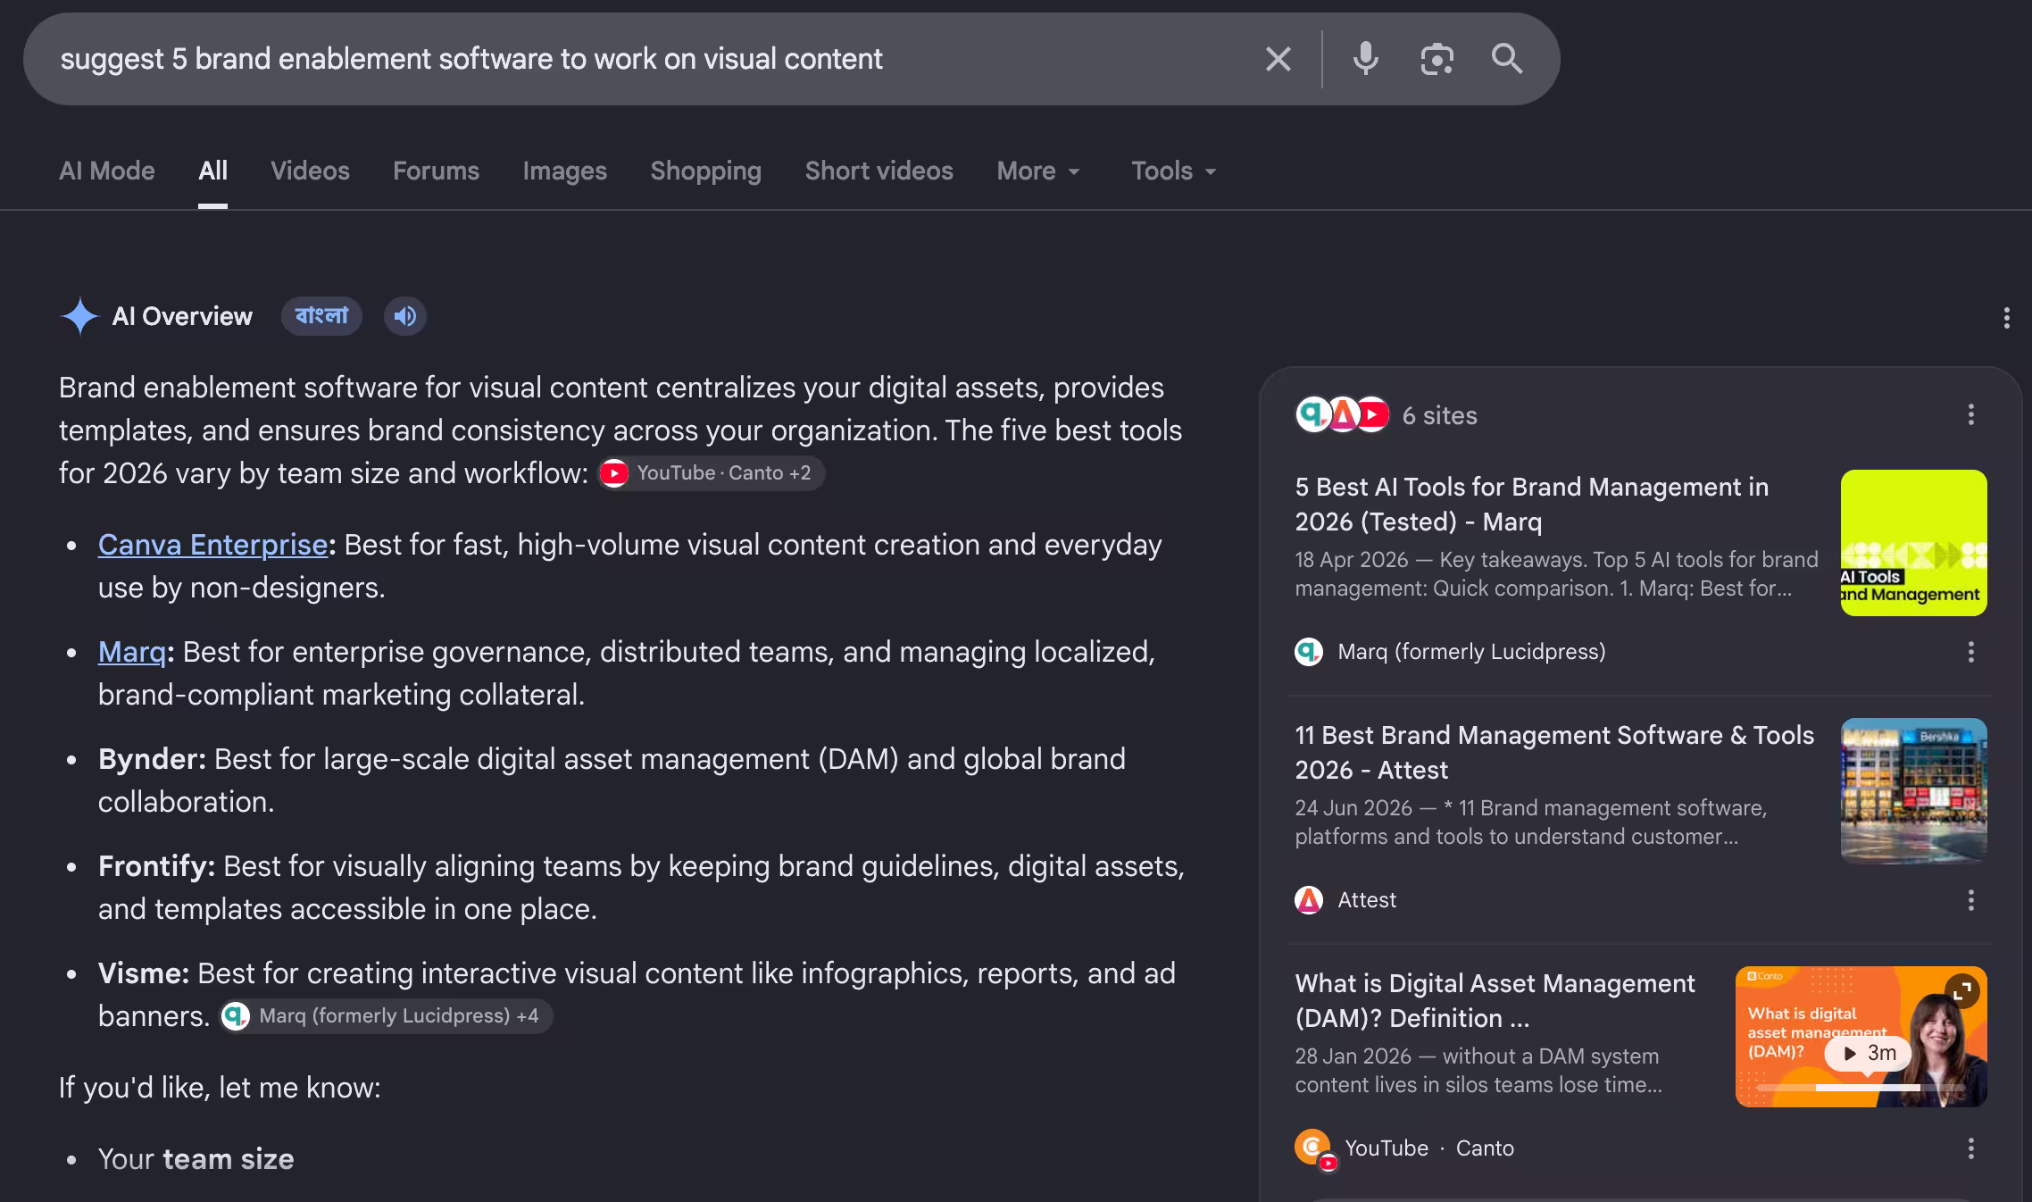The width and height of the screenshot is (2032, 1202).
Task: Go to the Videos tab
Action: pos(310,171)
